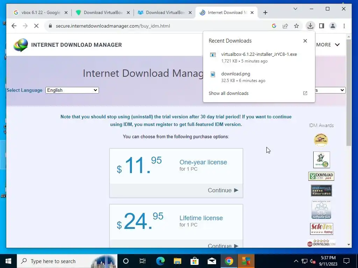The height and width of the screenshot is (268, 358).
Task: Open download.png file icon
Action: (x=213, y=74)
